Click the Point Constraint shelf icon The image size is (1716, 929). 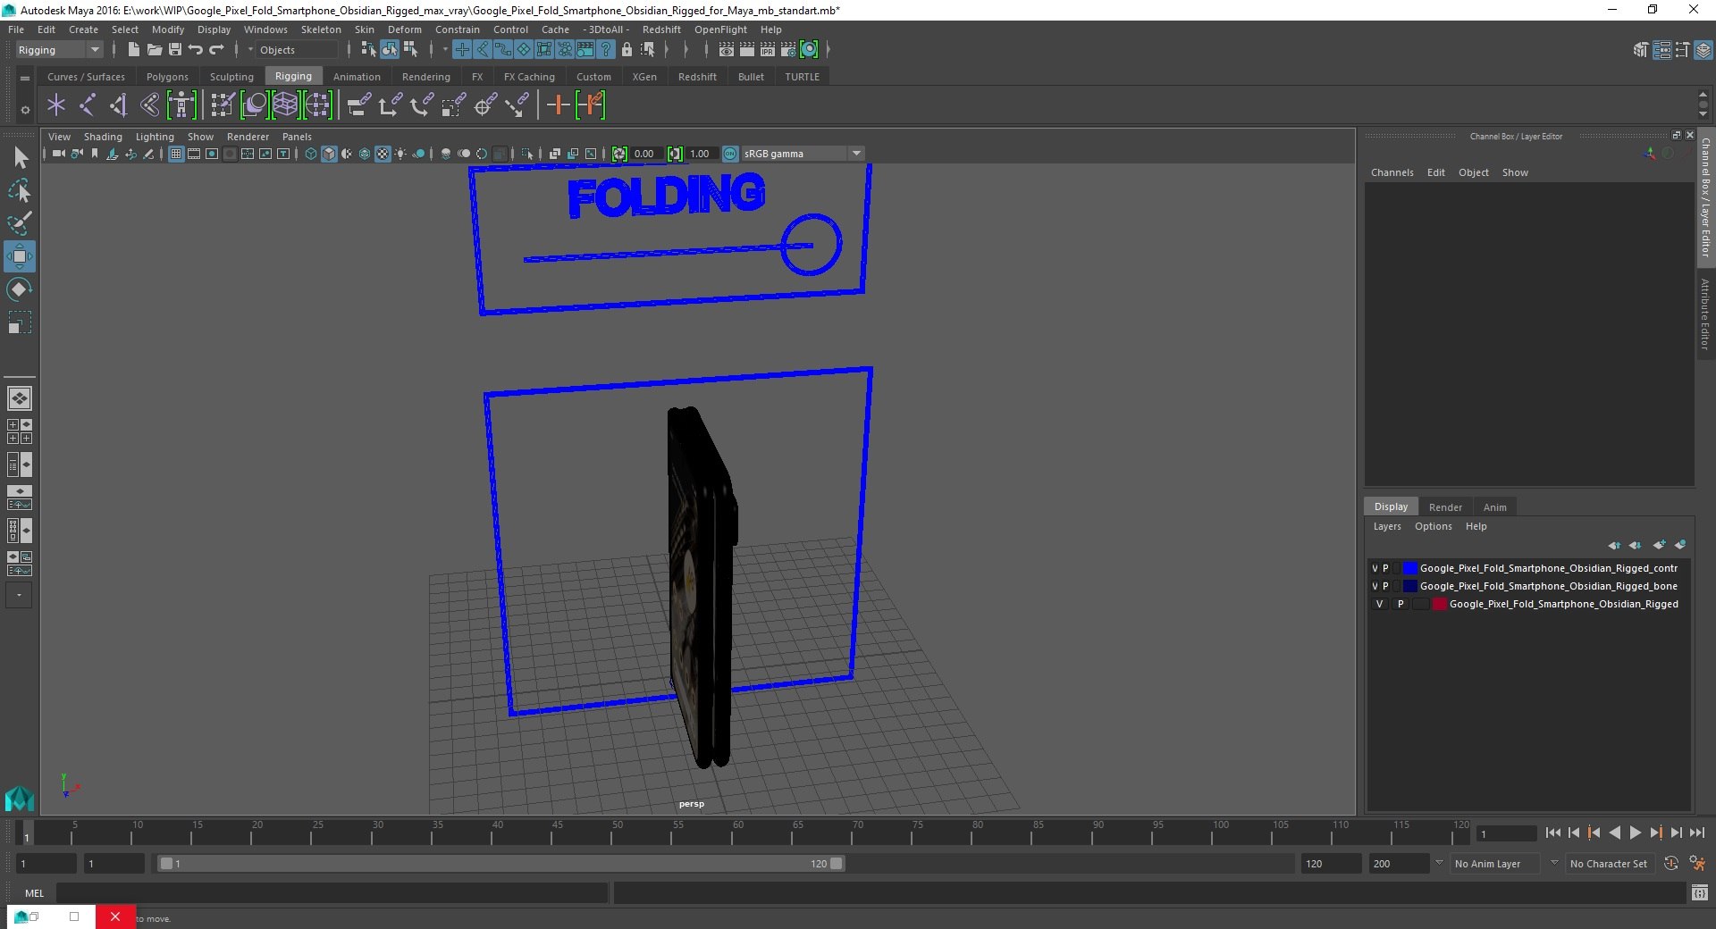click(x=390, y=105)
